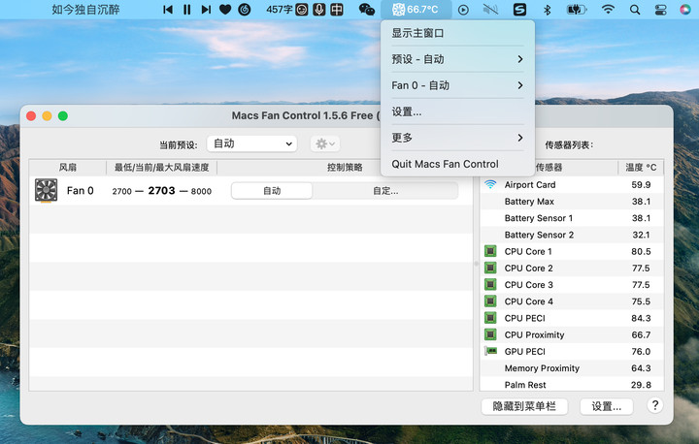Open the WeChat menu bar icon
This screenshot has width=699, height=444.
pos(366,10)
